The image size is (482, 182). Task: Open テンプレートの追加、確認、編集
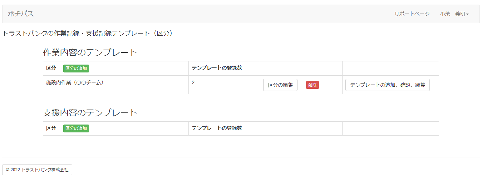(x=387, y=85)
